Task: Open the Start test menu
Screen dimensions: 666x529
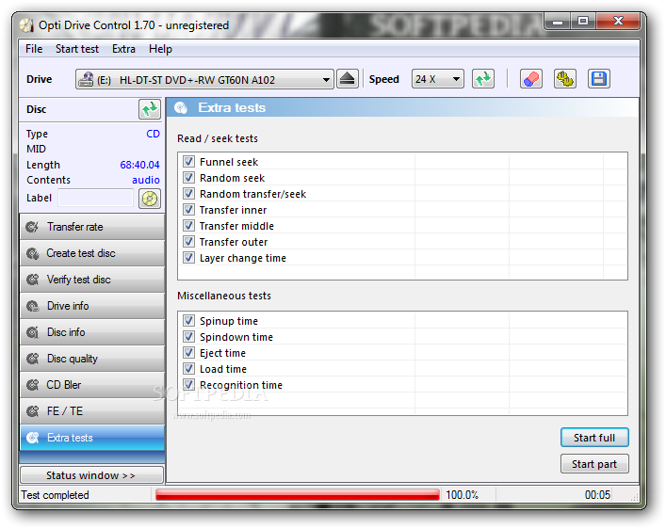Action: click(77, 49)
